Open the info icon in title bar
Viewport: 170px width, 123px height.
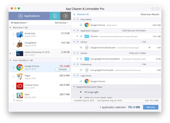coord(157,9)
